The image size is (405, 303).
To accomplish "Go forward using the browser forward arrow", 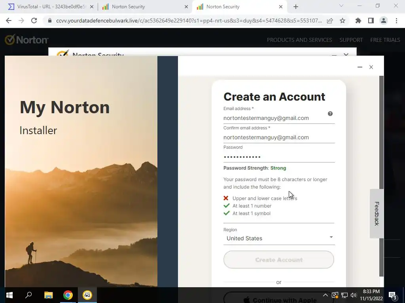I will tap(21, 21).
